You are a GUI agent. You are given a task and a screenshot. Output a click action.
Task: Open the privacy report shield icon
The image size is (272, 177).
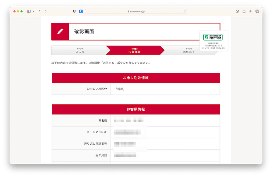74,11
